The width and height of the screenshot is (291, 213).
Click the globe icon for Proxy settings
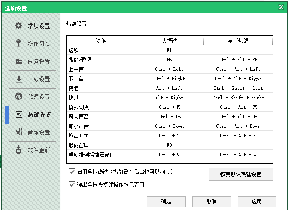coord(19,96)
